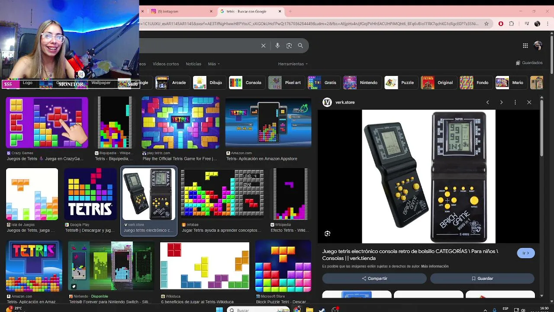Viewport: 554px width, 312px height.
Task: Search inside image with lens icon
Action: click(327, 234)
